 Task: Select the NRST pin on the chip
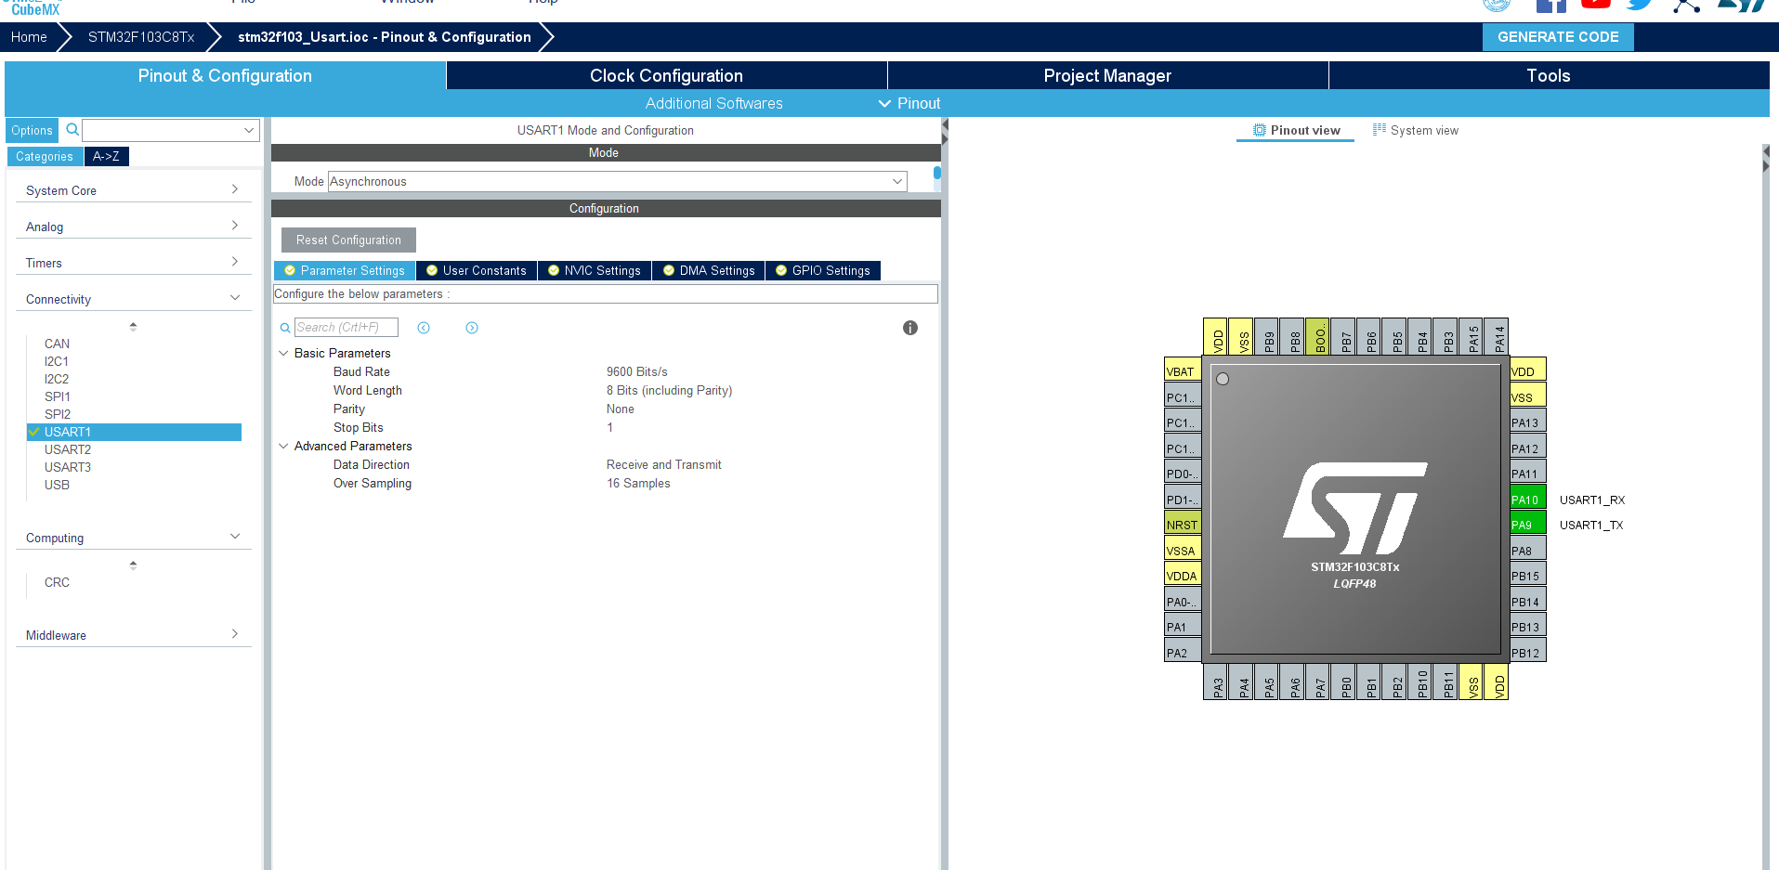(1183, 525)
